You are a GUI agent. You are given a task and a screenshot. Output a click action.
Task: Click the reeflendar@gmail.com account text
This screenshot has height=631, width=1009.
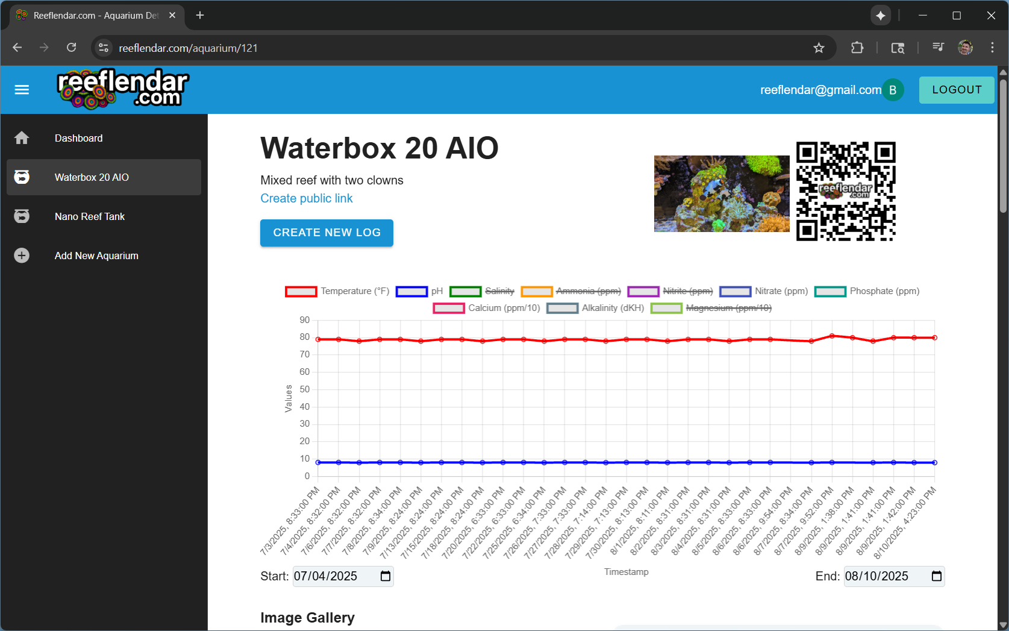coord(820,90)
